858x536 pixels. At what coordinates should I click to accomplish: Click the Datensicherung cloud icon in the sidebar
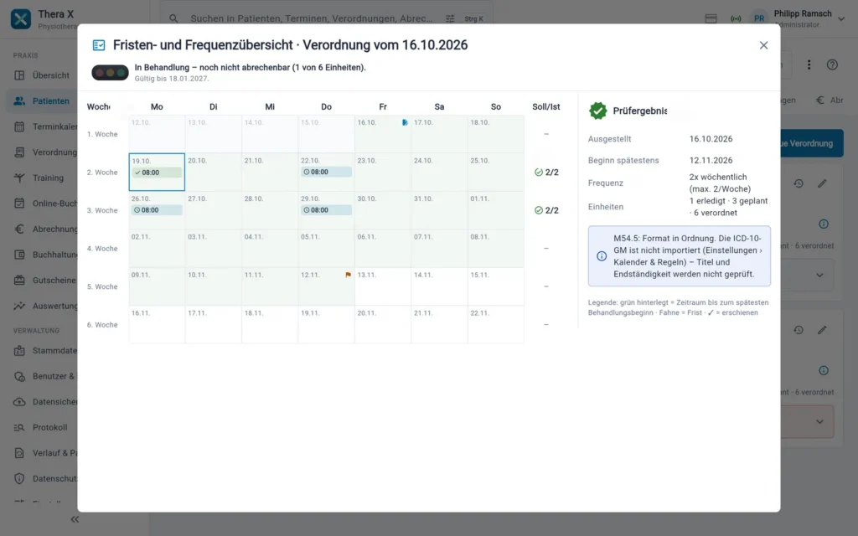[19, 402]
